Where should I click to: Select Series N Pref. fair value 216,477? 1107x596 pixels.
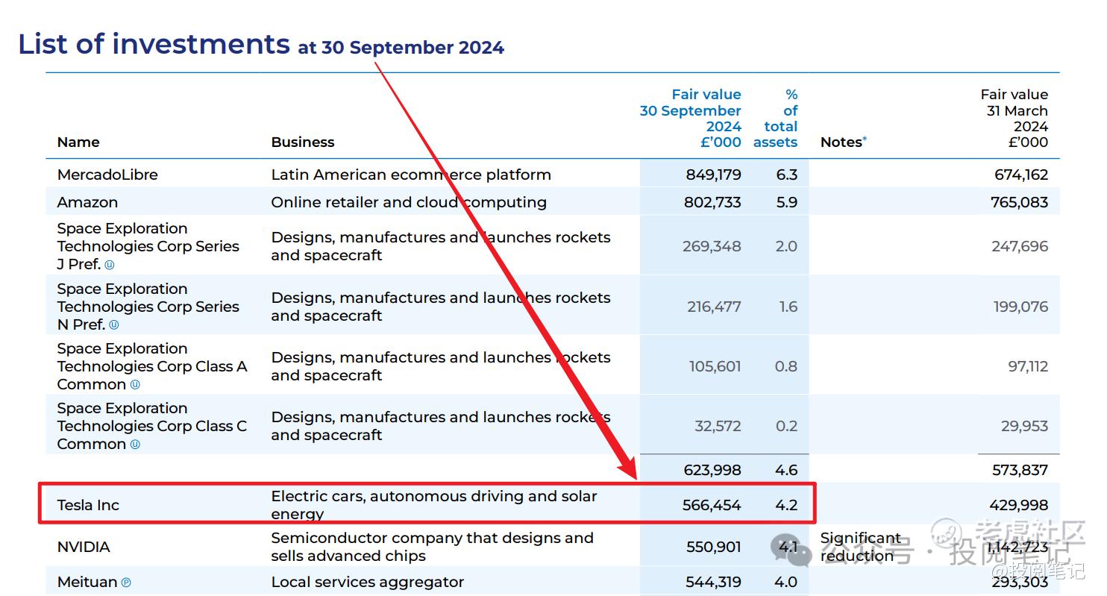pyautogui.click(x=714, y=307)
